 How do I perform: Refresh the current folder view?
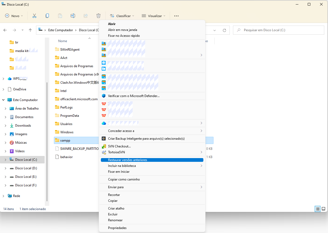click(x=224, y=30)
